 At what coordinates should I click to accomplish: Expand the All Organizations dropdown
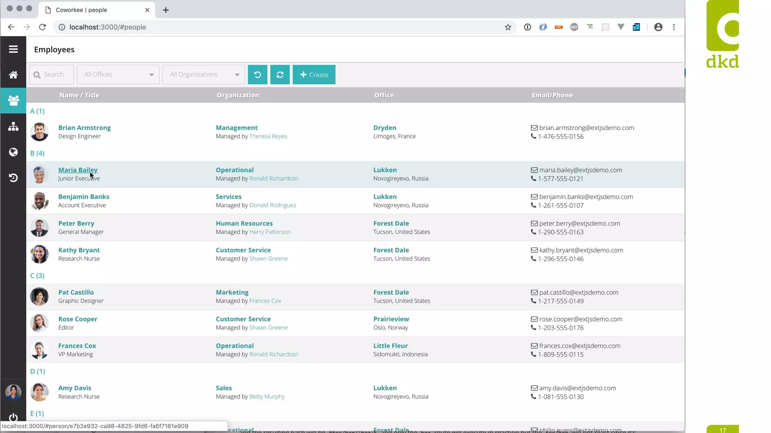(x=203, y=74)
